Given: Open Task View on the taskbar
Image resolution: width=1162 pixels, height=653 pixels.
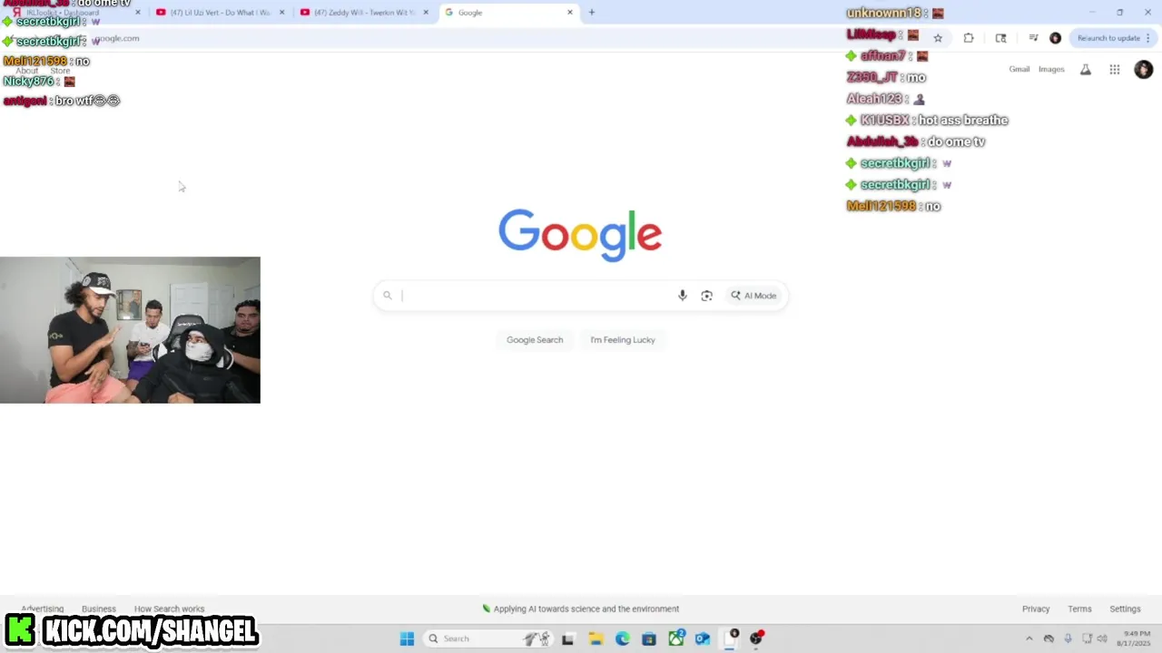Looking at the screenshot, I should click(567, 638).
